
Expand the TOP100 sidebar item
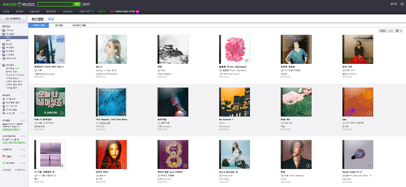(1, 30)
